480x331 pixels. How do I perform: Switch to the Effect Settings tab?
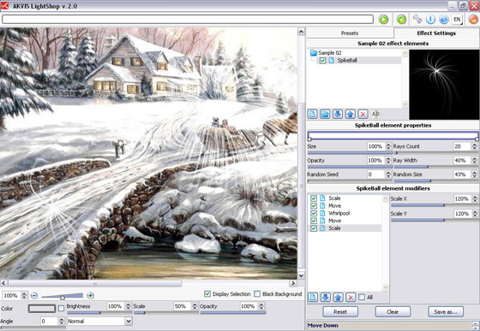(x=436, y=33)
